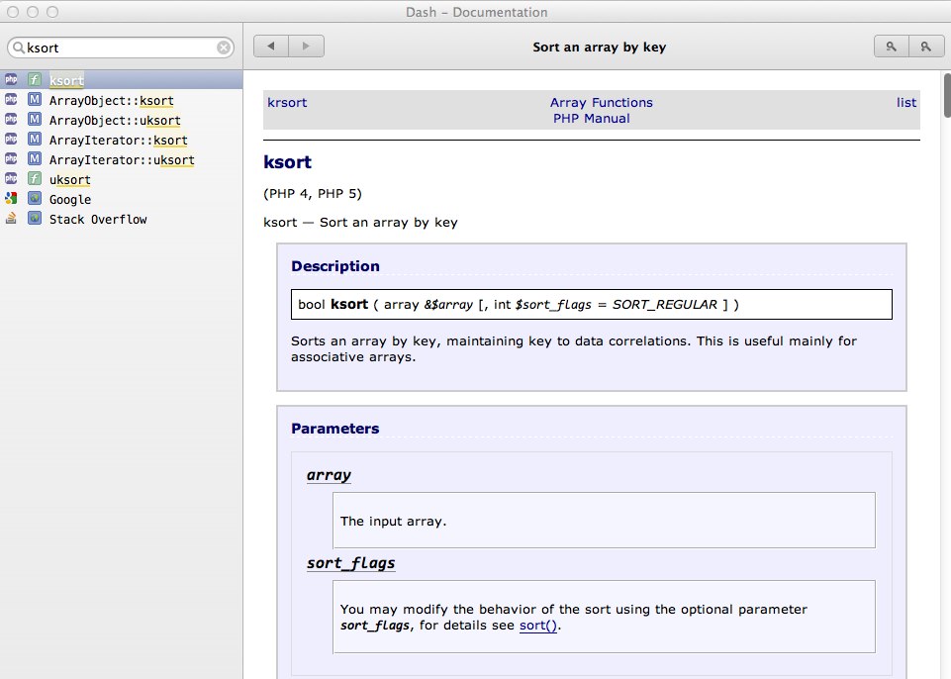Click the Google icon in the results list
The width and height of the screenshot is (951, 679).
[x=11, y=199]
